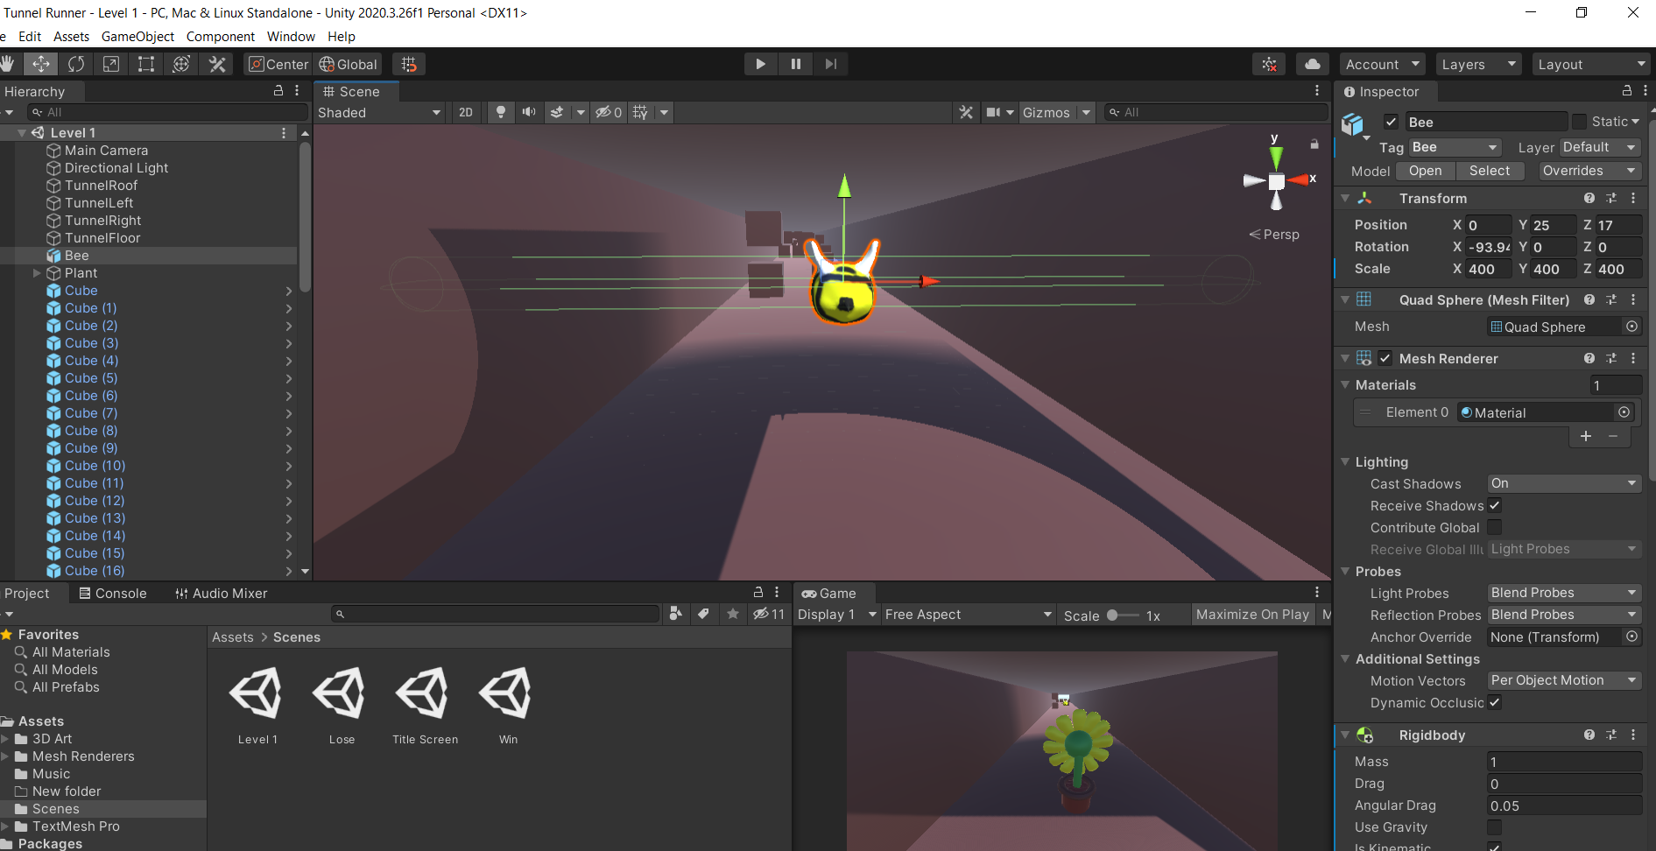
Task: Switch to the Console tab
Action: [x=113, y=594]
